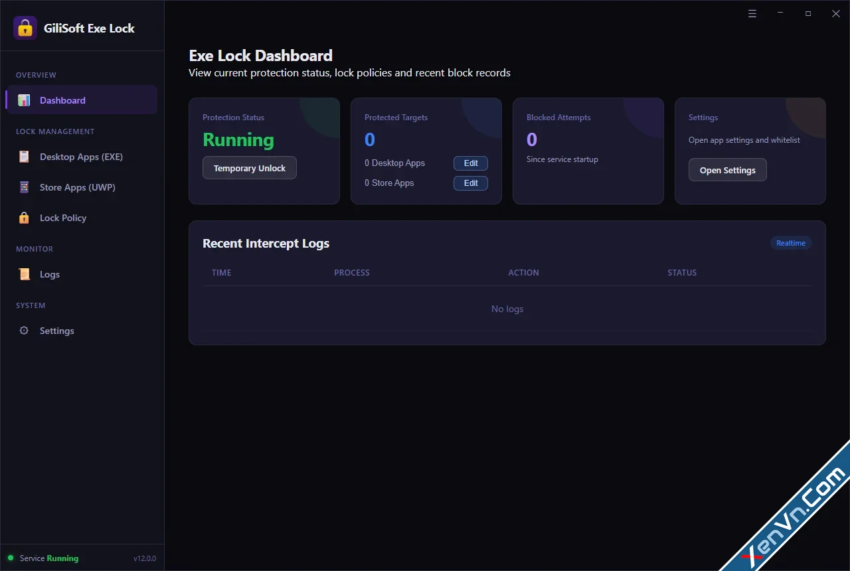Click the v12.0.0 version label
Viewport: 850px width, 571px height.
click(x=145, y=558)
